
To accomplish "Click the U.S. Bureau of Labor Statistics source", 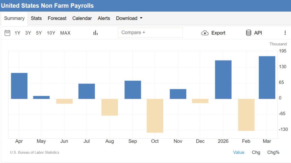I will tap(35, 153).
